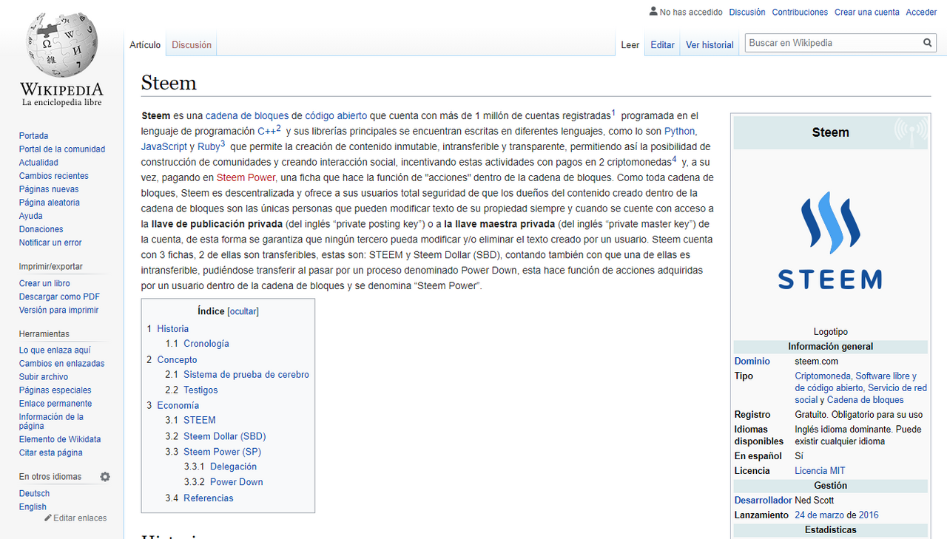
Task: Open language settings gear icon
Action: [x=105, y=477]
